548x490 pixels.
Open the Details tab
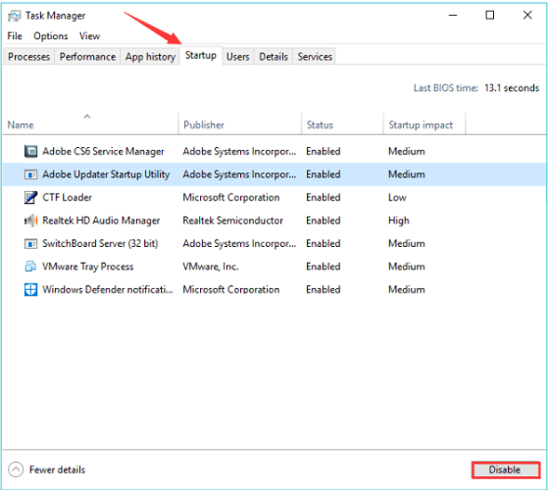point(274,57)
